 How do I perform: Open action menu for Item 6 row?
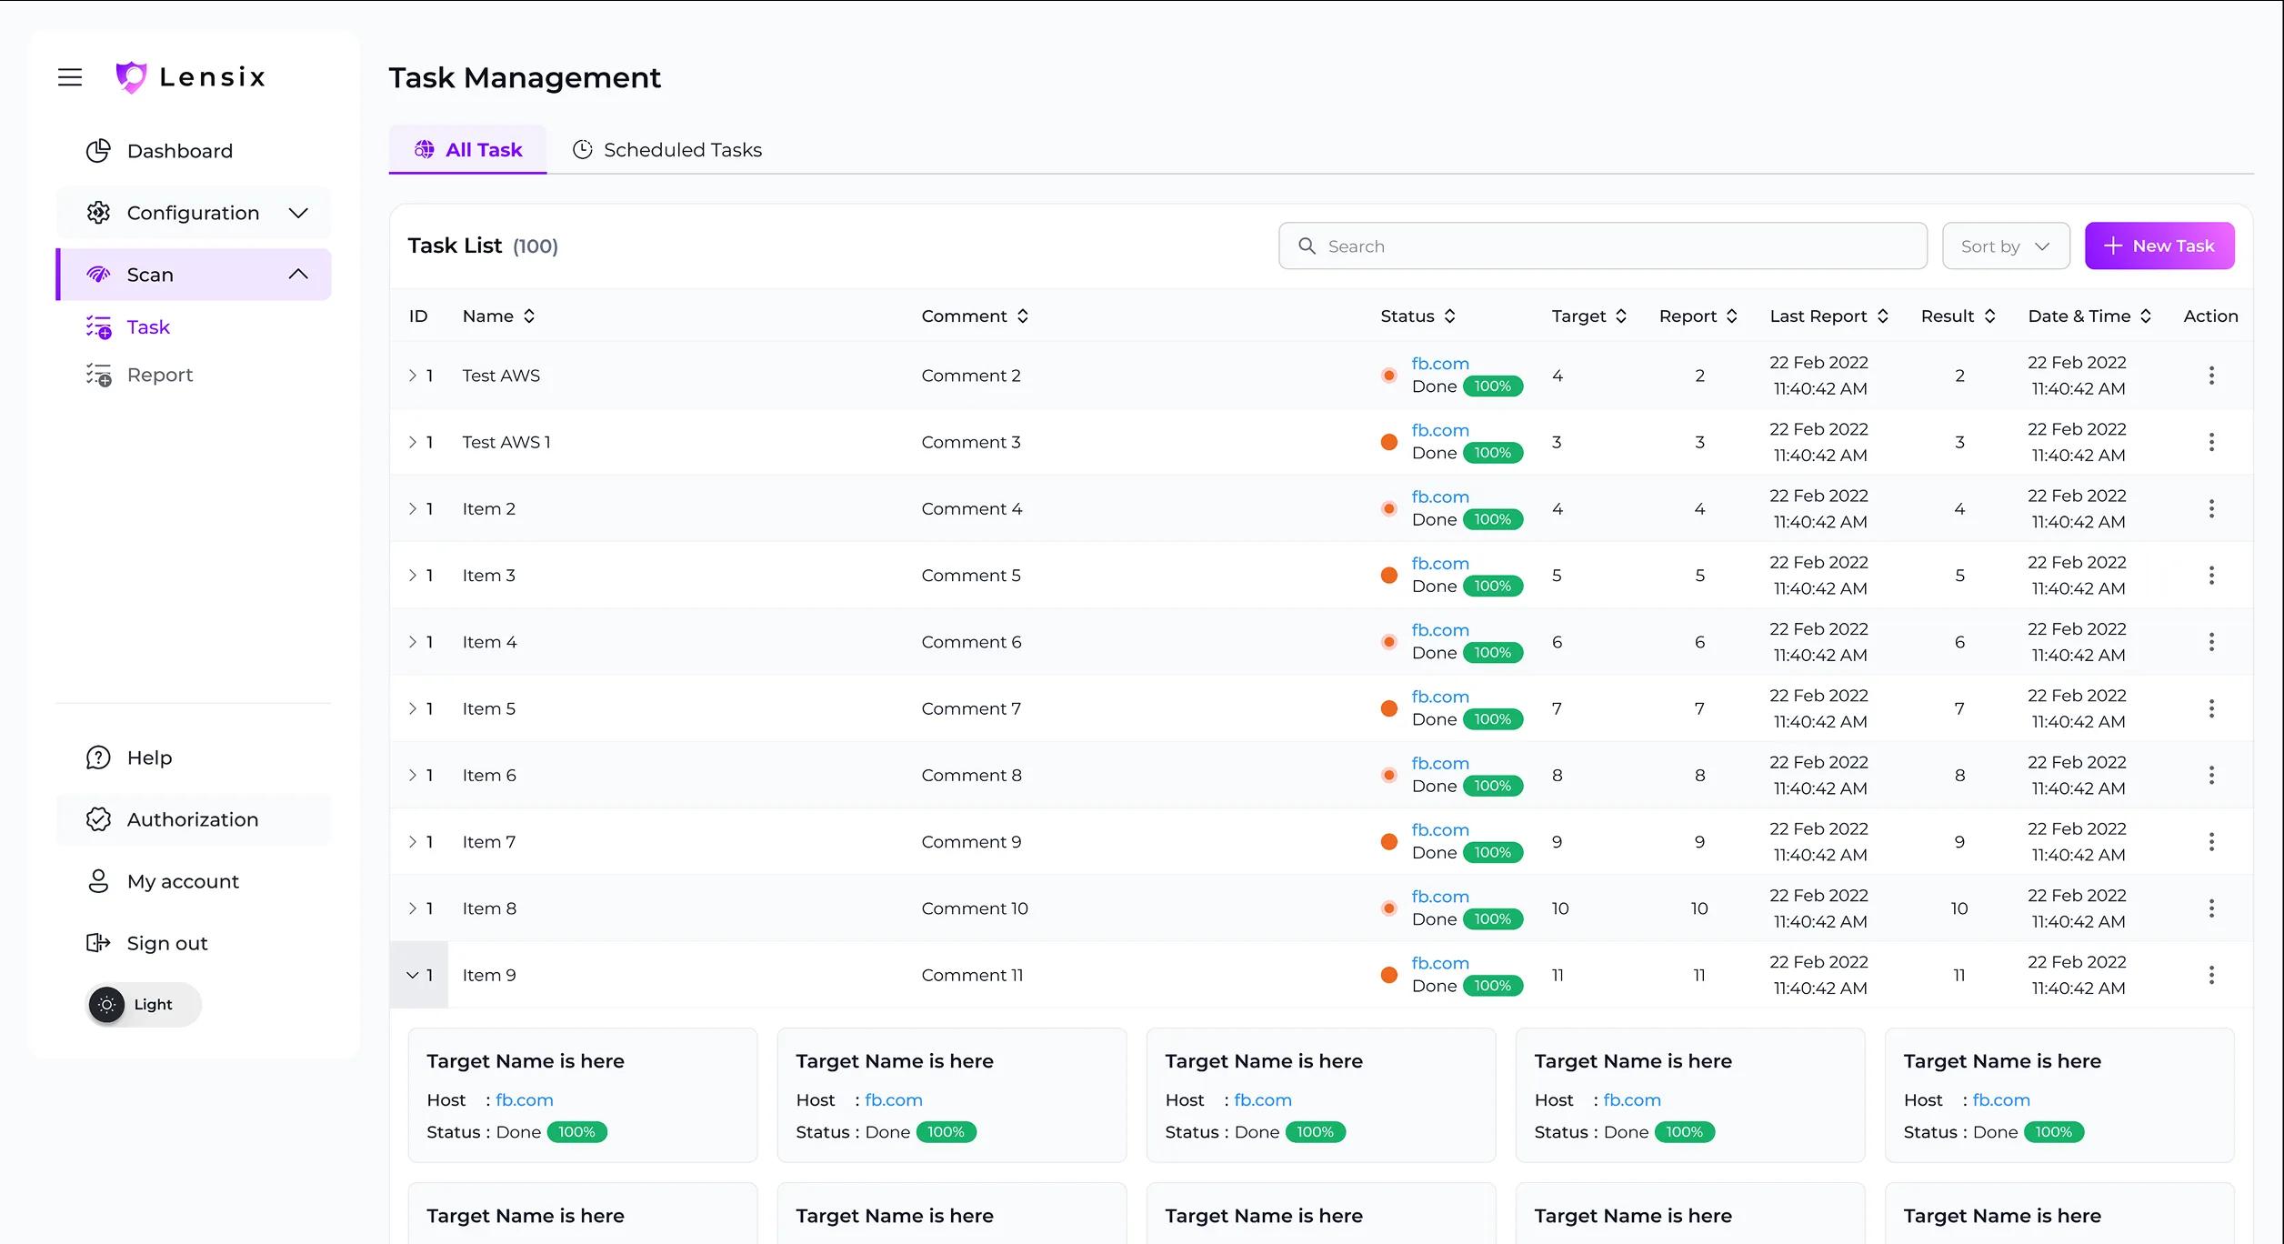click(x=2211, y=775)
